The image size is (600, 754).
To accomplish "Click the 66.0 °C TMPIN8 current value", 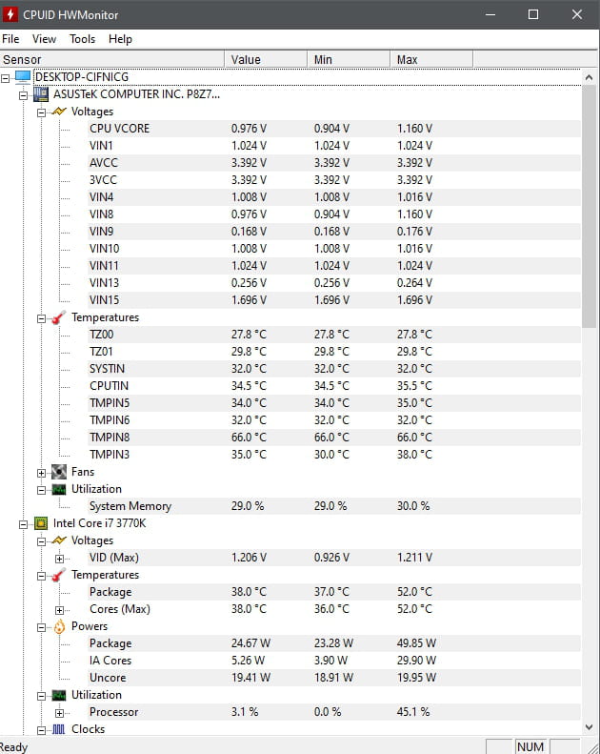I will pyautogui.click(x=249, y=438).
